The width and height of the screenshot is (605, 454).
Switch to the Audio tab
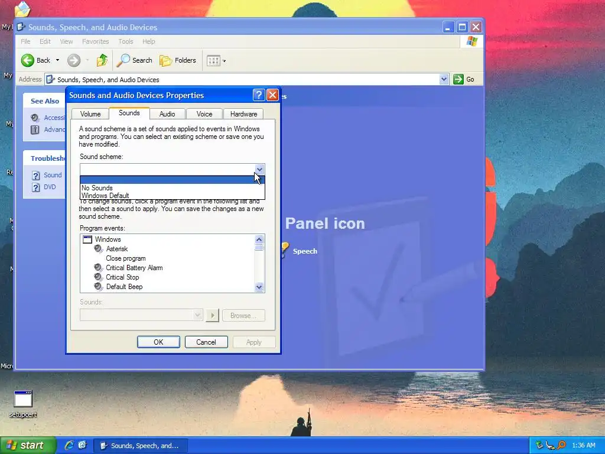click(167, 114)
